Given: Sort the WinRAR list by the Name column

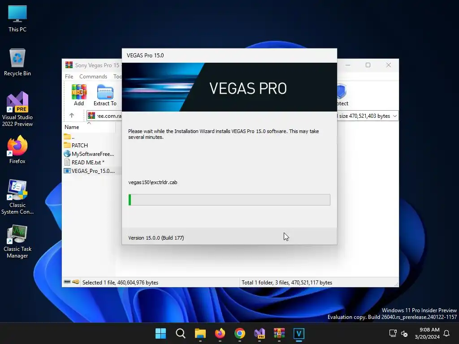Looking at the screenshot, I should [89, 127].
